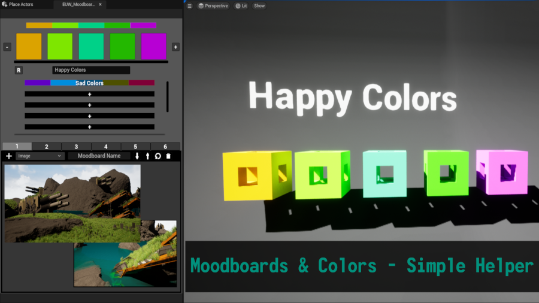
Task: Click the viewport hamburger menu icon
Action: [190, 6]
